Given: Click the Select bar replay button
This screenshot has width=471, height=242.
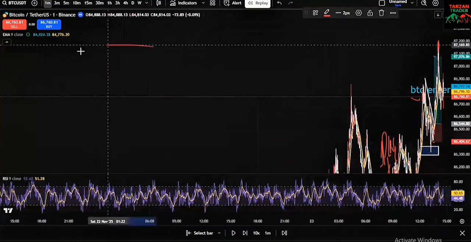Looking at the screenshot, I should (200, 233).
